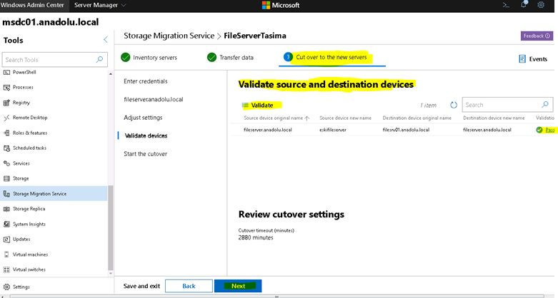Screen dimensions: 558x298
Task: Click magnifier icon in device search
Action: [545, 104]
